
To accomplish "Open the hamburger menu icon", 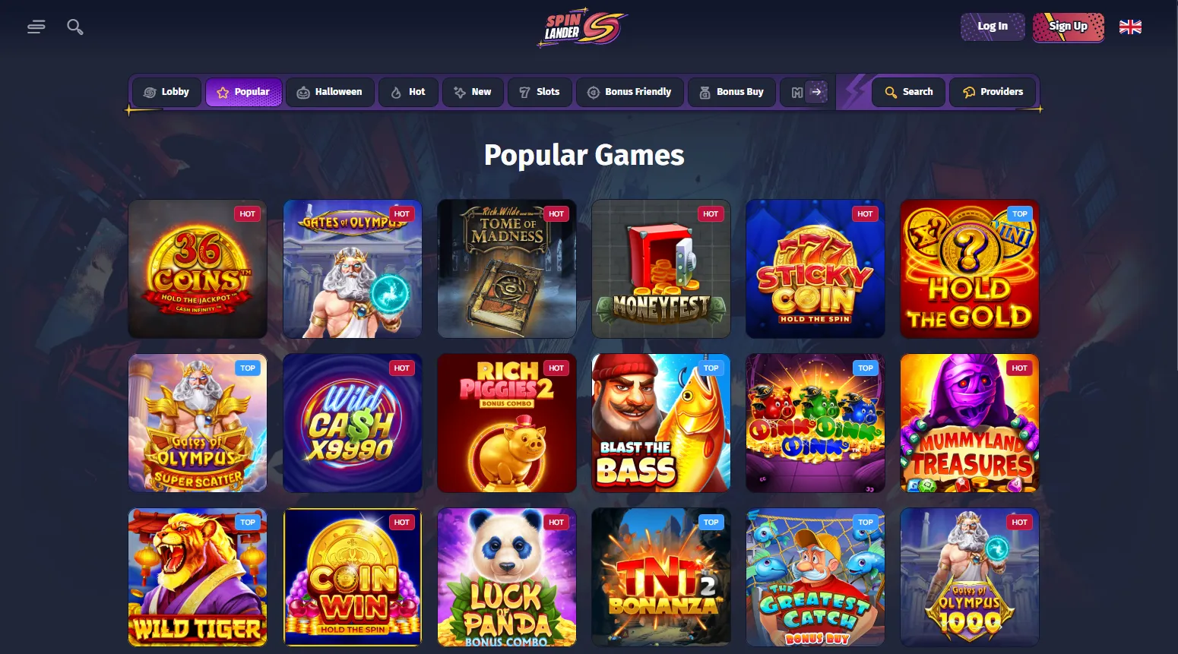I will click(x=36, y=27).
